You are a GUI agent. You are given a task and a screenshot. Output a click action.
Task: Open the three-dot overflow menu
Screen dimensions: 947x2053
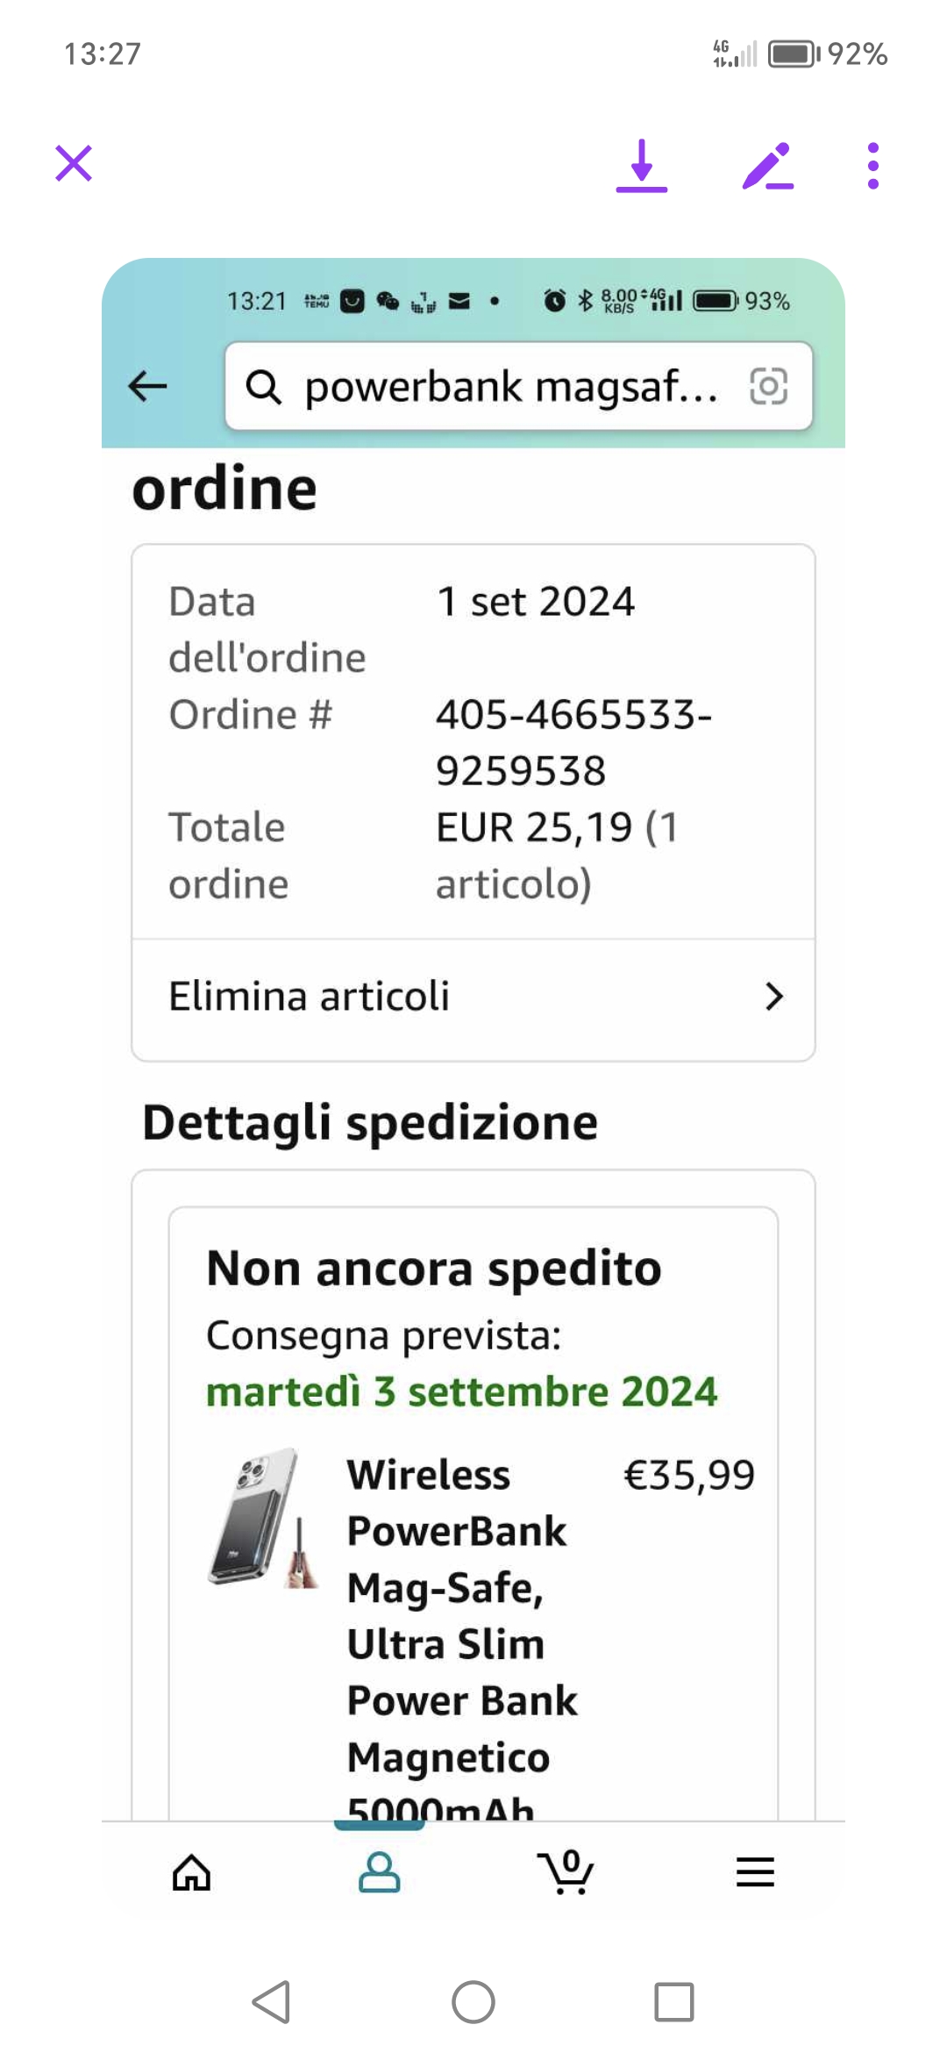872,165
